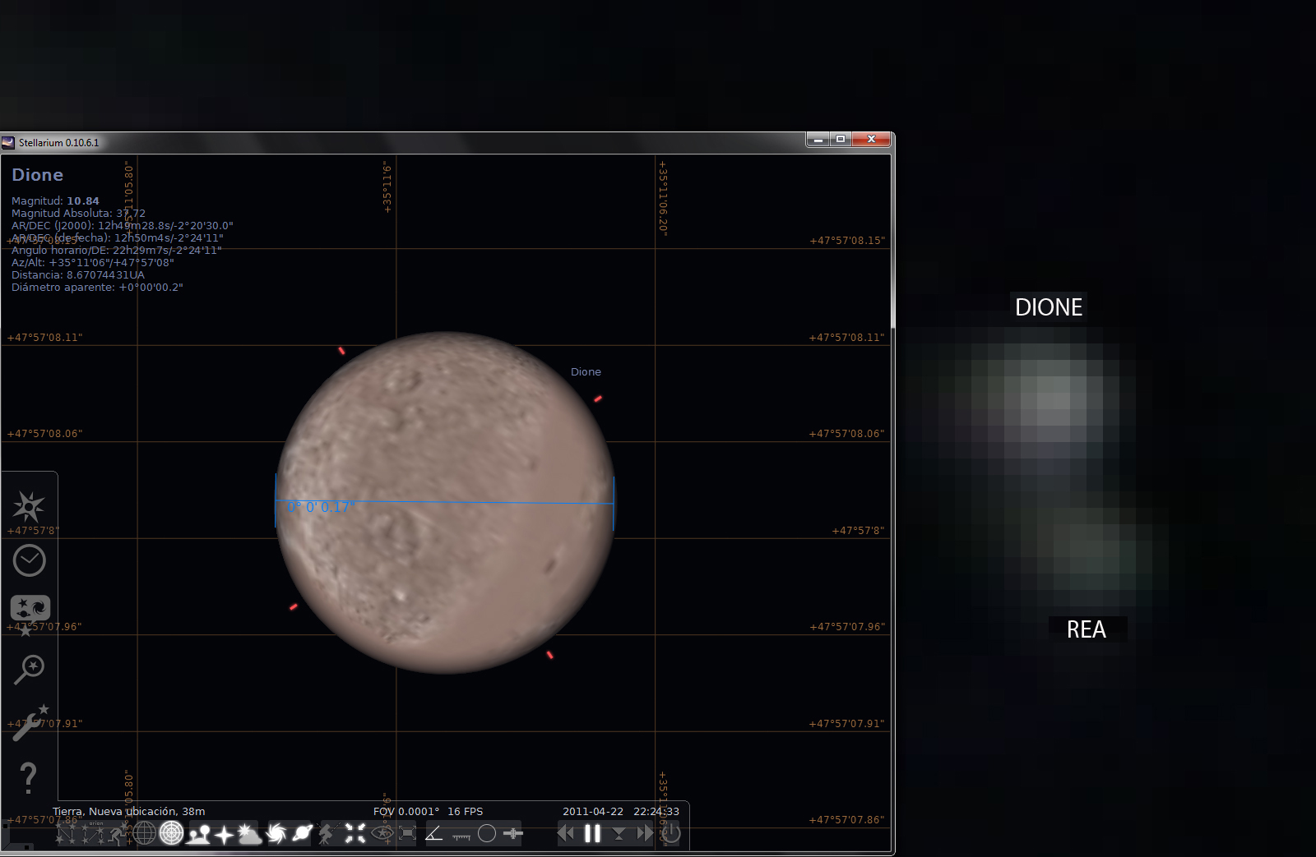This screenshot has height=857, width=1316.
Task: Click the quit power icon
Action: (x=672, y=833)
